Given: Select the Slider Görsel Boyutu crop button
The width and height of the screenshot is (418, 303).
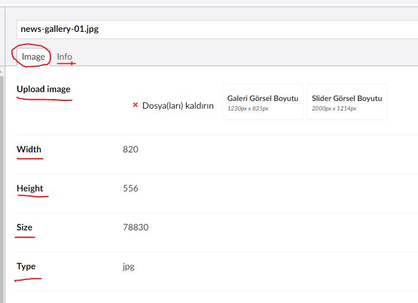Looking at the screenshot, I should 347,102.
